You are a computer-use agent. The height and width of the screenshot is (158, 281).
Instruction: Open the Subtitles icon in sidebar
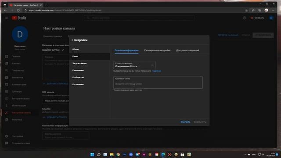coord(7,92)
